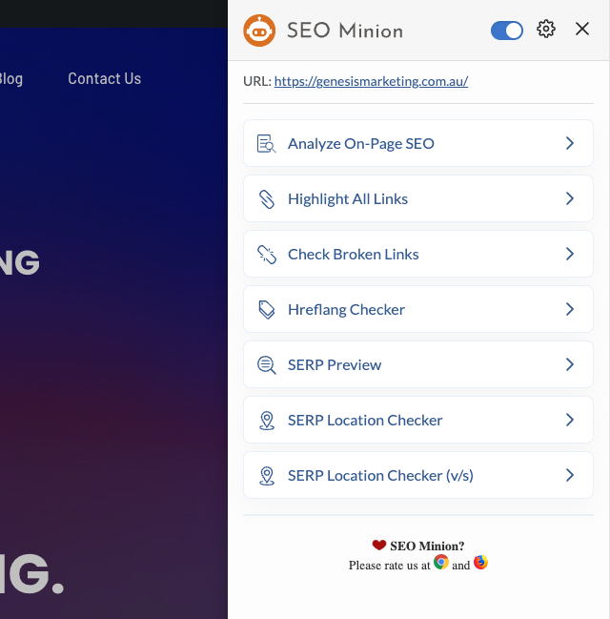610x619 pixels.
Task: Expand SERP Preview chevron
Action: tap(569, 364)
